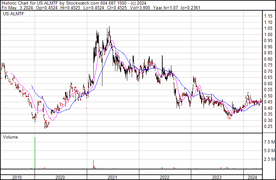Click the 1.15 price axis label
This screenshot has height=180, width=276.
point(268,16)
